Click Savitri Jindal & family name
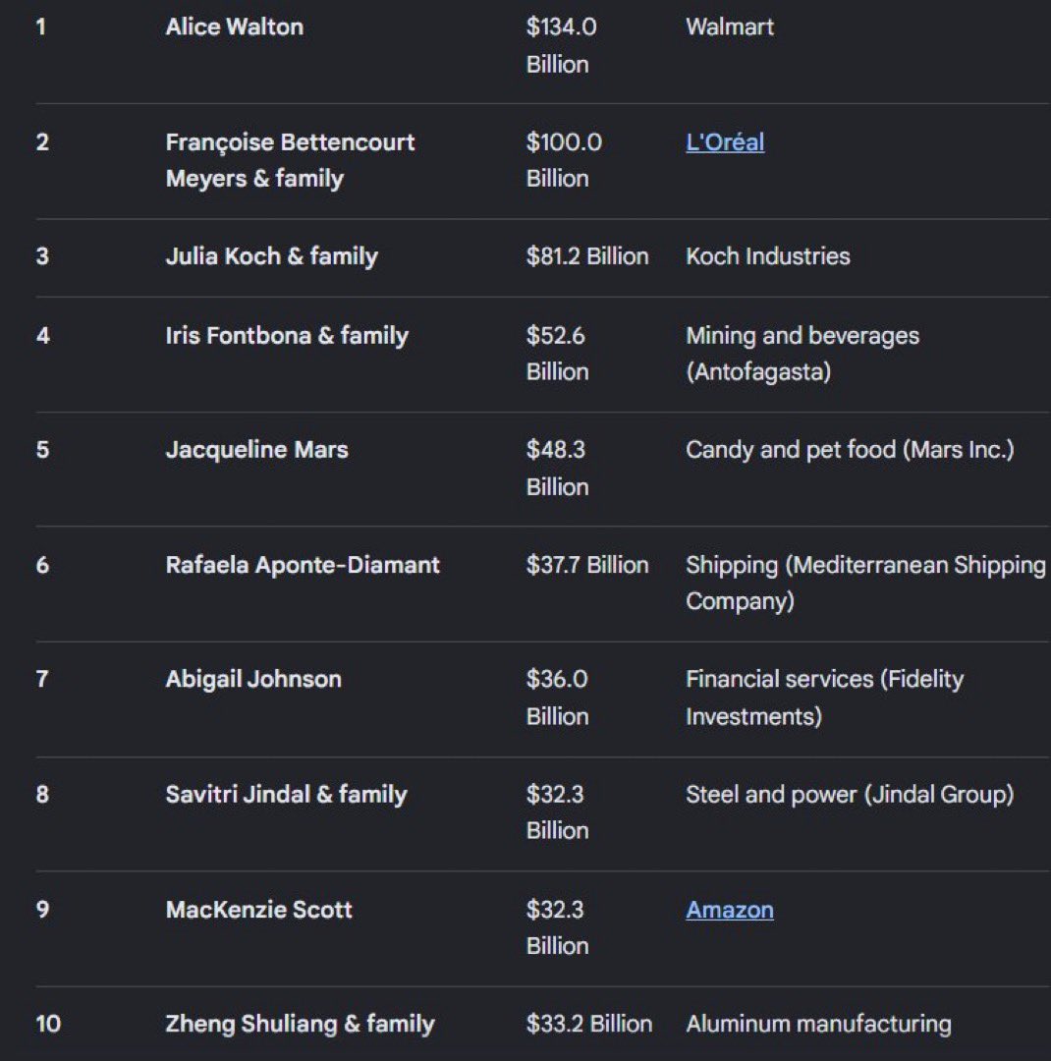This screenshot has width=1051, height=1061. (286, 795)
